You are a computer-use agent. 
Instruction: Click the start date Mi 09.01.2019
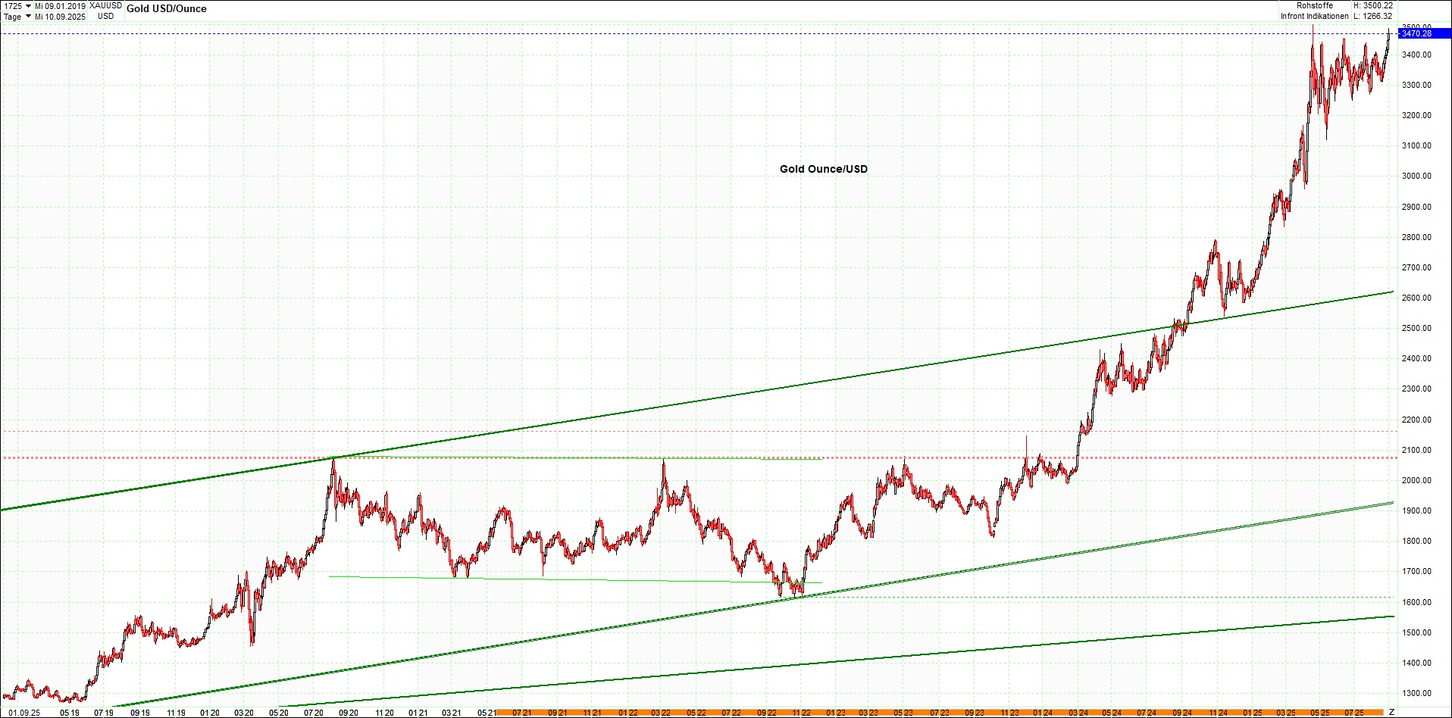point(60,6)
